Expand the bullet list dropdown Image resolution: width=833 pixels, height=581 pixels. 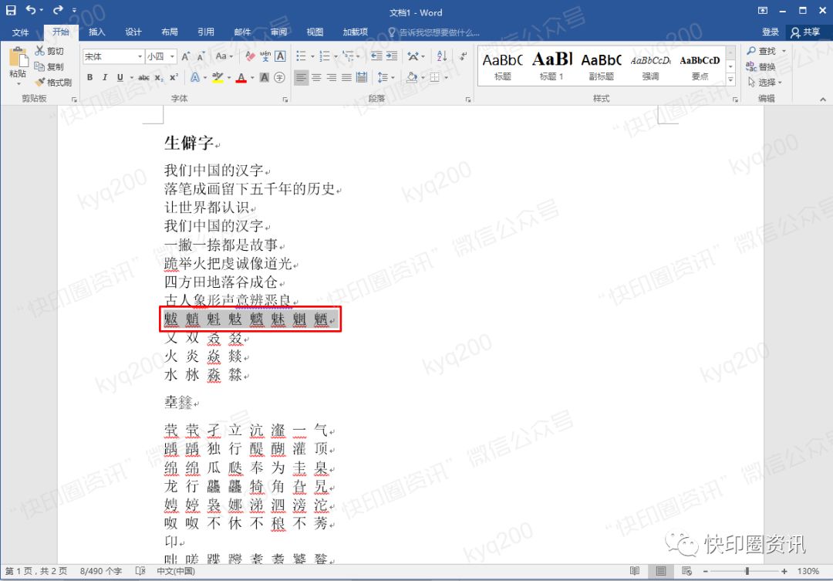coord(312,56)
